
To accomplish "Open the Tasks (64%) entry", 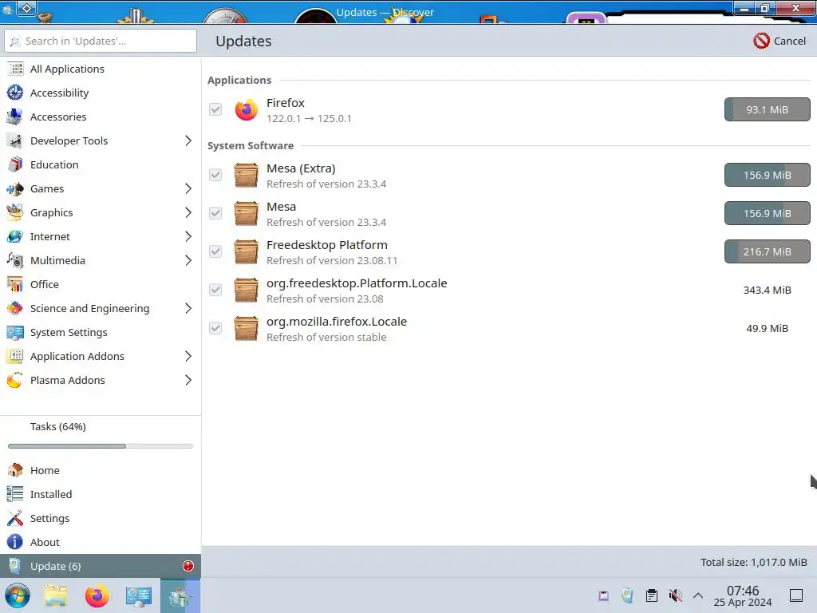I will tap(57, 426).
